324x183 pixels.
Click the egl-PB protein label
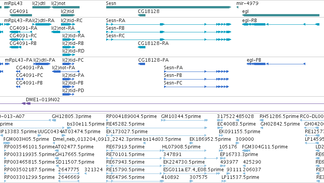[x=254, y=60]
